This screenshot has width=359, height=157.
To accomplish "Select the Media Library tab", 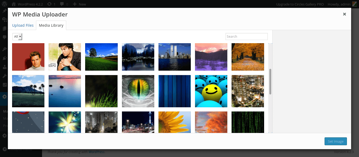I will (x=51, y=25).
